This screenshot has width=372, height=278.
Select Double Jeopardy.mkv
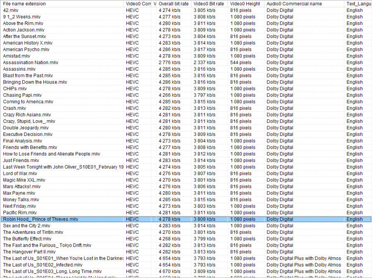26,128
